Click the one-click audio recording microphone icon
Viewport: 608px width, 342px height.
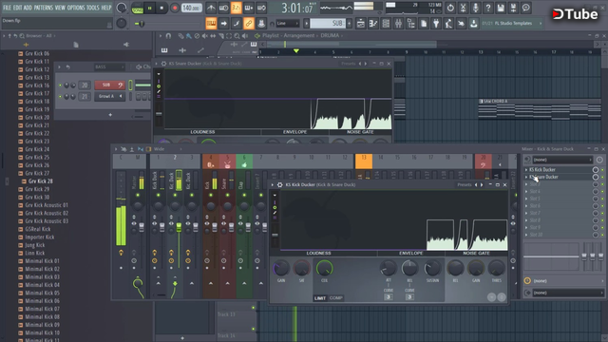[475, 8]
